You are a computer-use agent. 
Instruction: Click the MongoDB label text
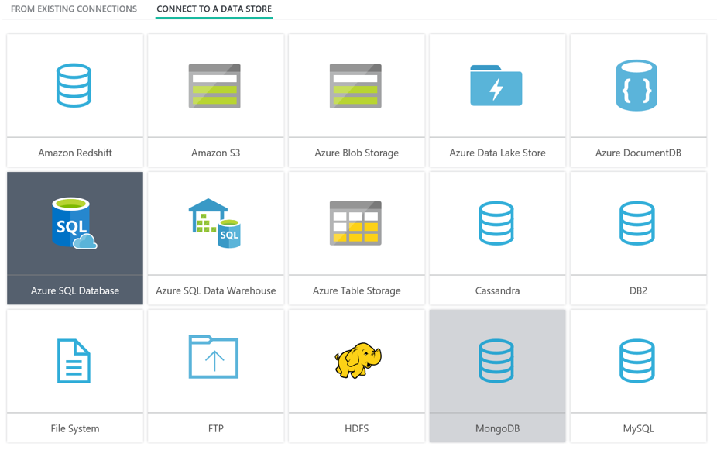point(497,428)
